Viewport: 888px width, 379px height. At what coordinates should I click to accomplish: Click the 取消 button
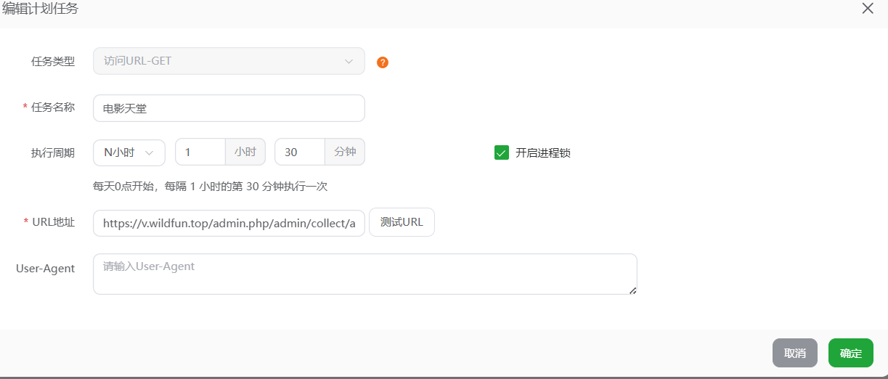(795, 353)
